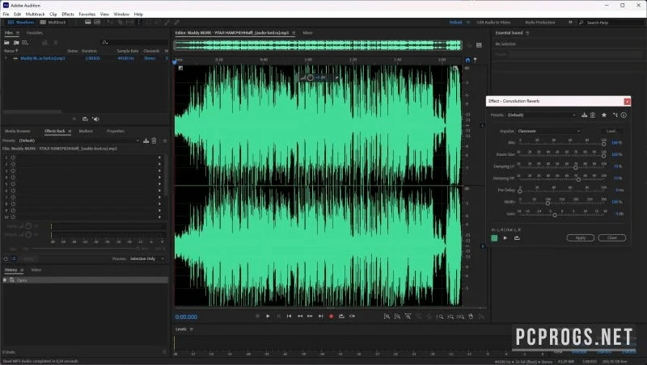The height and width of the screenshot is (365, 647).
Task: Show Spectral Frequency Display toolbar icon
Action: 88,23
